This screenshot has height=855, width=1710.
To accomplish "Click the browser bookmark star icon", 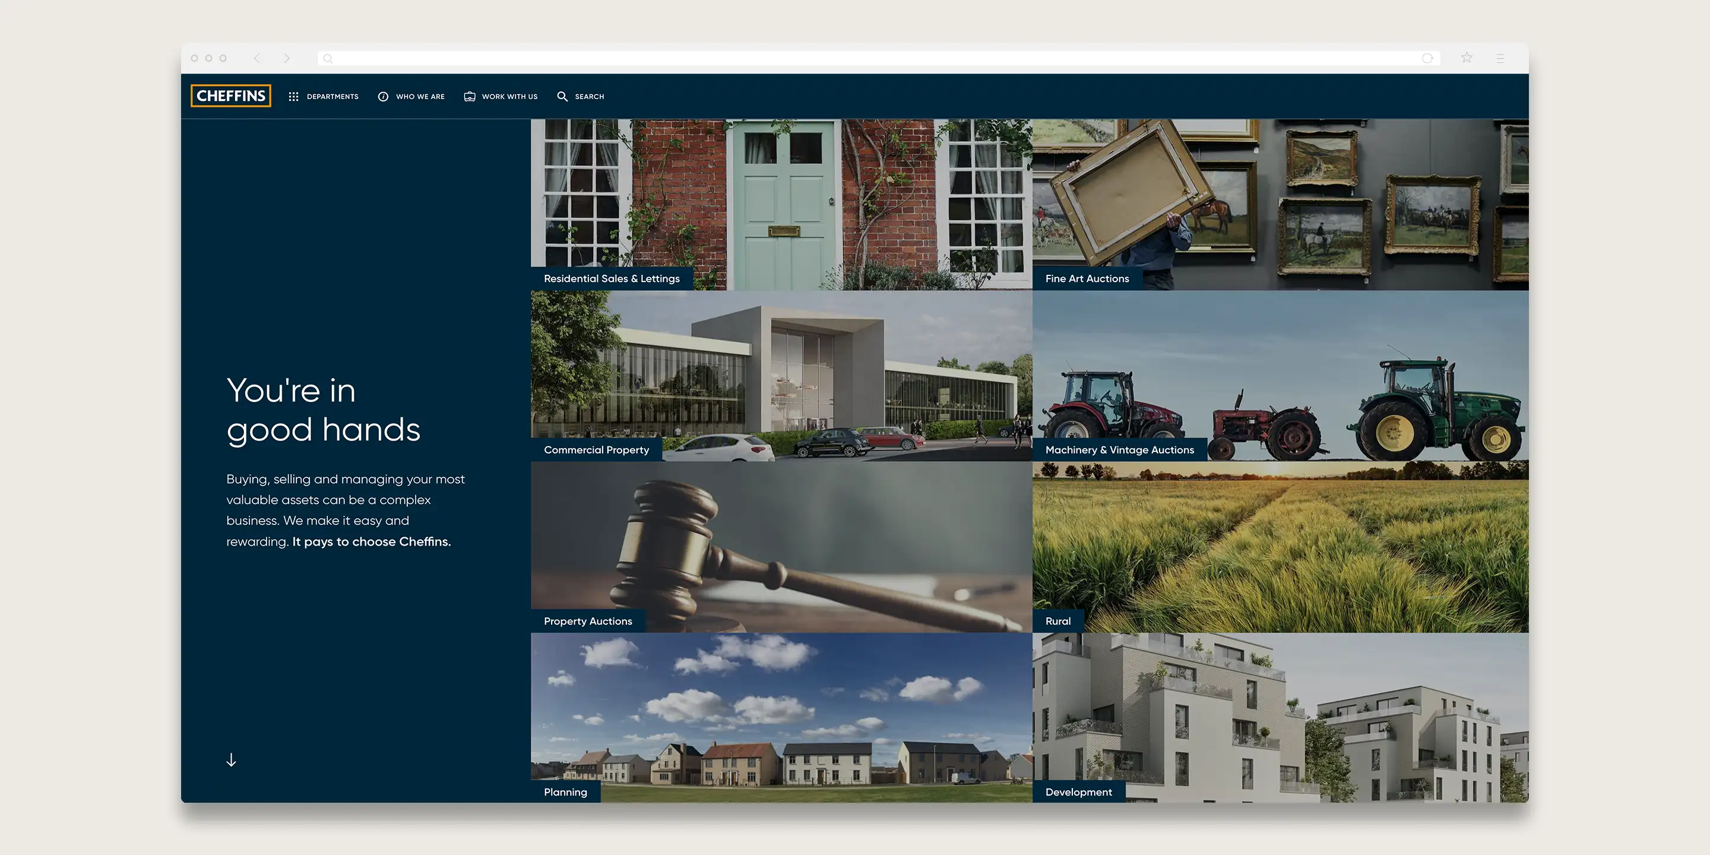I will coord(1467,58).
